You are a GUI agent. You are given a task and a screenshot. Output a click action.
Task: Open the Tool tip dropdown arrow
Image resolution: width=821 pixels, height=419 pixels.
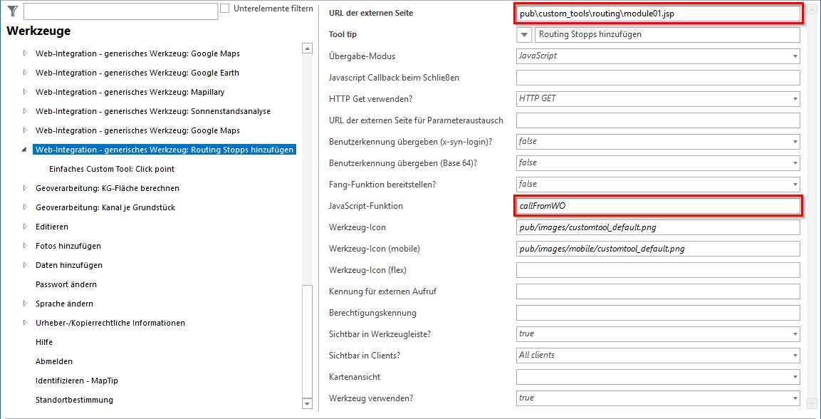click(525, 34)
